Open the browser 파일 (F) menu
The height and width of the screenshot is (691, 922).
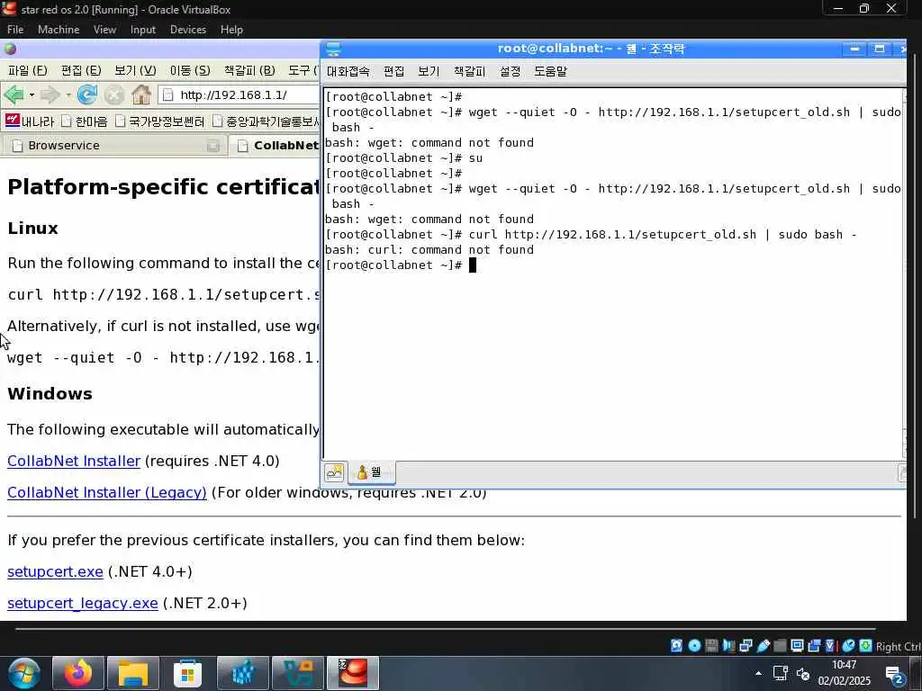28,70
